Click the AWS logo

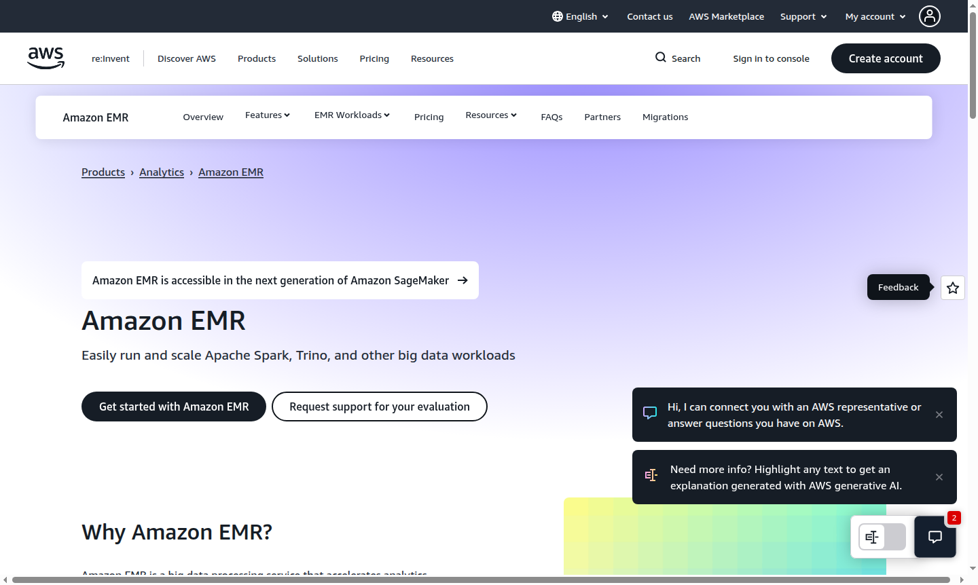point(46,58)
